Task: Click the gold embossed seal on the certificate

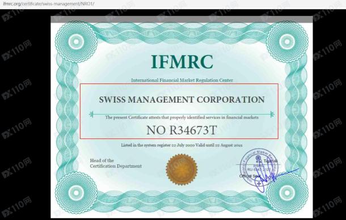Action: [182, 170]
